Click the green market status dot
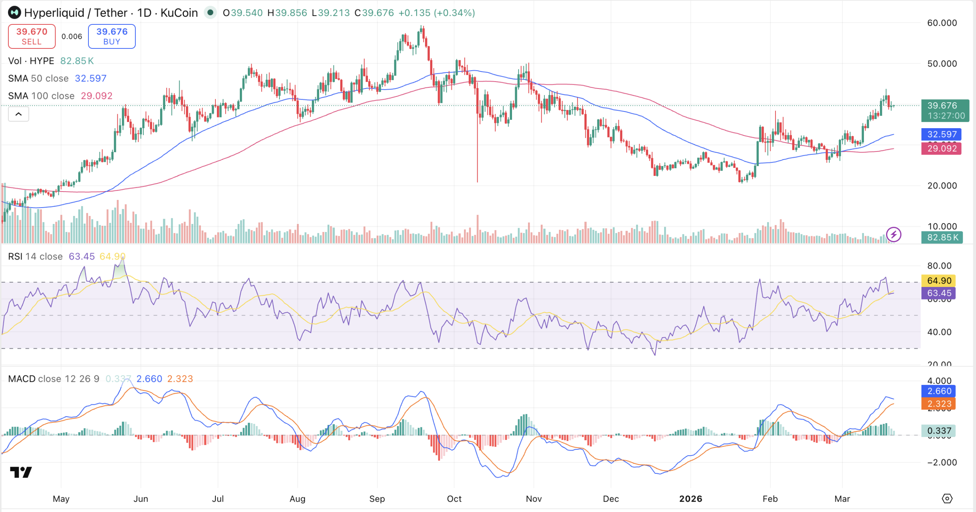 211,12
